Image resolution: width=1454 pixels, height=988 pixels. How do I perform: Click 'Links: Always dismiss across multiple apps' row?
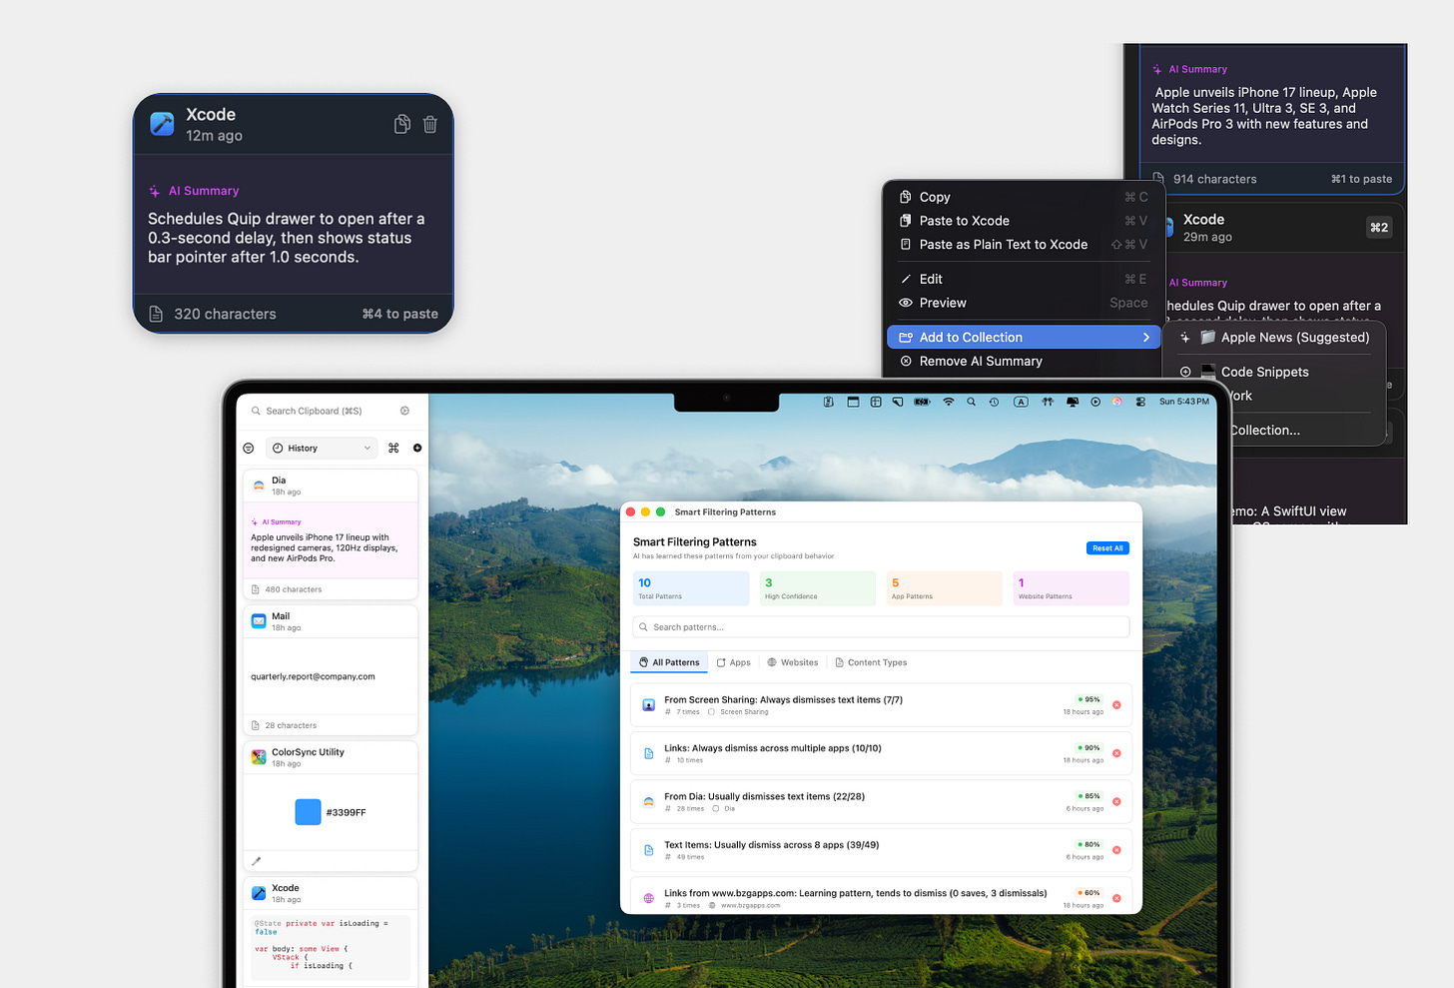881,753
